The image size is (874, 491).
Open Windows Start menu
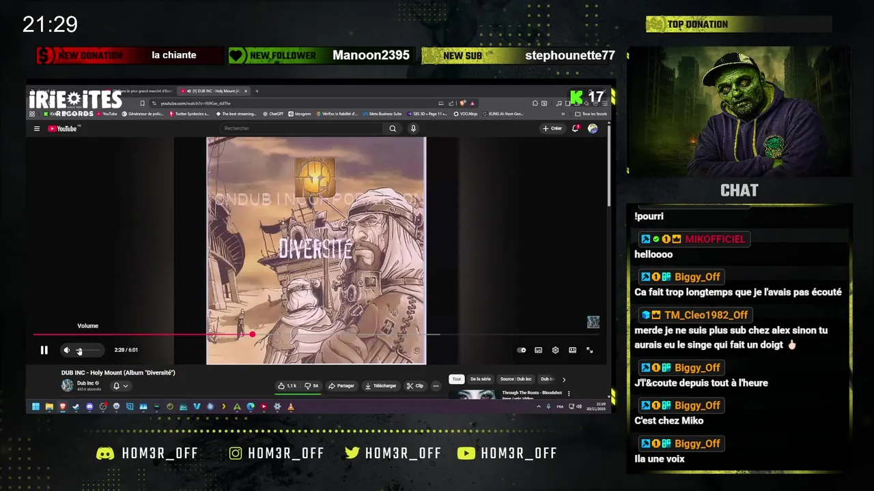point(36,406)
